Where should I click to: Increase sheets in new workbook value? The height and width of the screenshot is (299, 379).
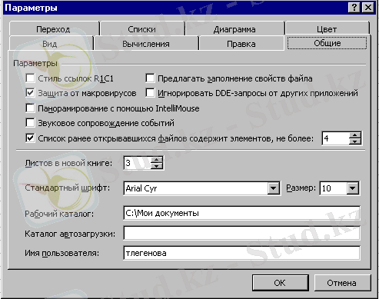[x=157, y=160]
